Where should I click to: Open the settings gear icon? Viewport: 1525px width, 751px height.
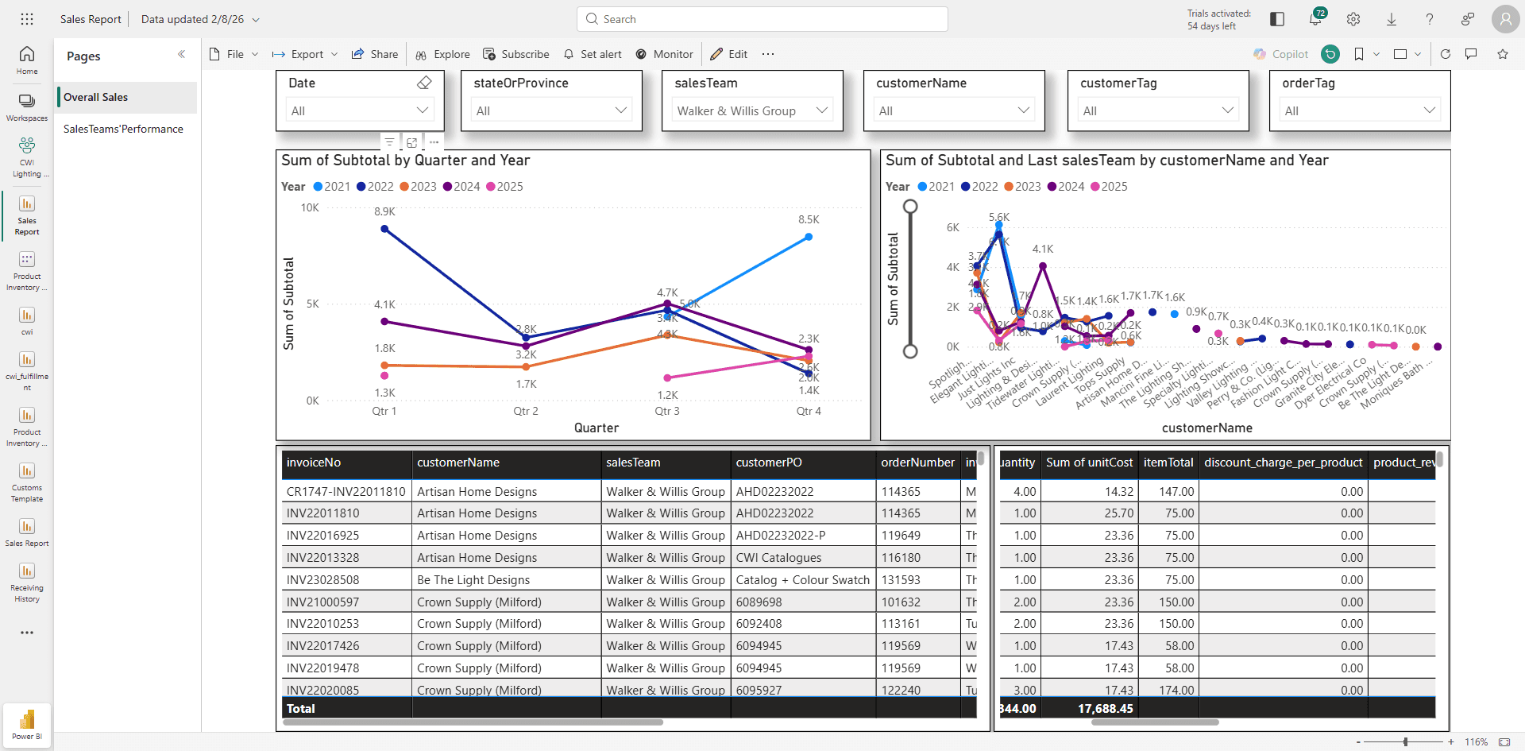coord(1353,19)
